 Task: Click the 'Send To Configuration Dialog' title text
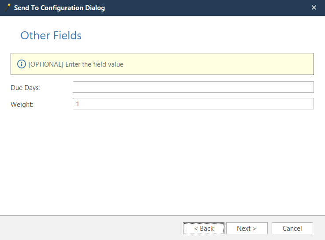point(60,8)
